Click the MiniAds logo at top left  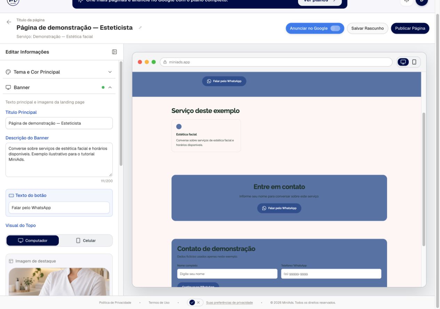coord(13,2)
